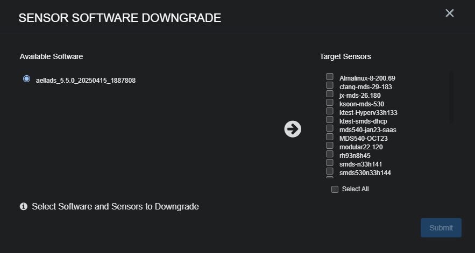
Task: Toggle the ktest-smds-dhcp sensor checkbox
Action: [x=330, y=119]
